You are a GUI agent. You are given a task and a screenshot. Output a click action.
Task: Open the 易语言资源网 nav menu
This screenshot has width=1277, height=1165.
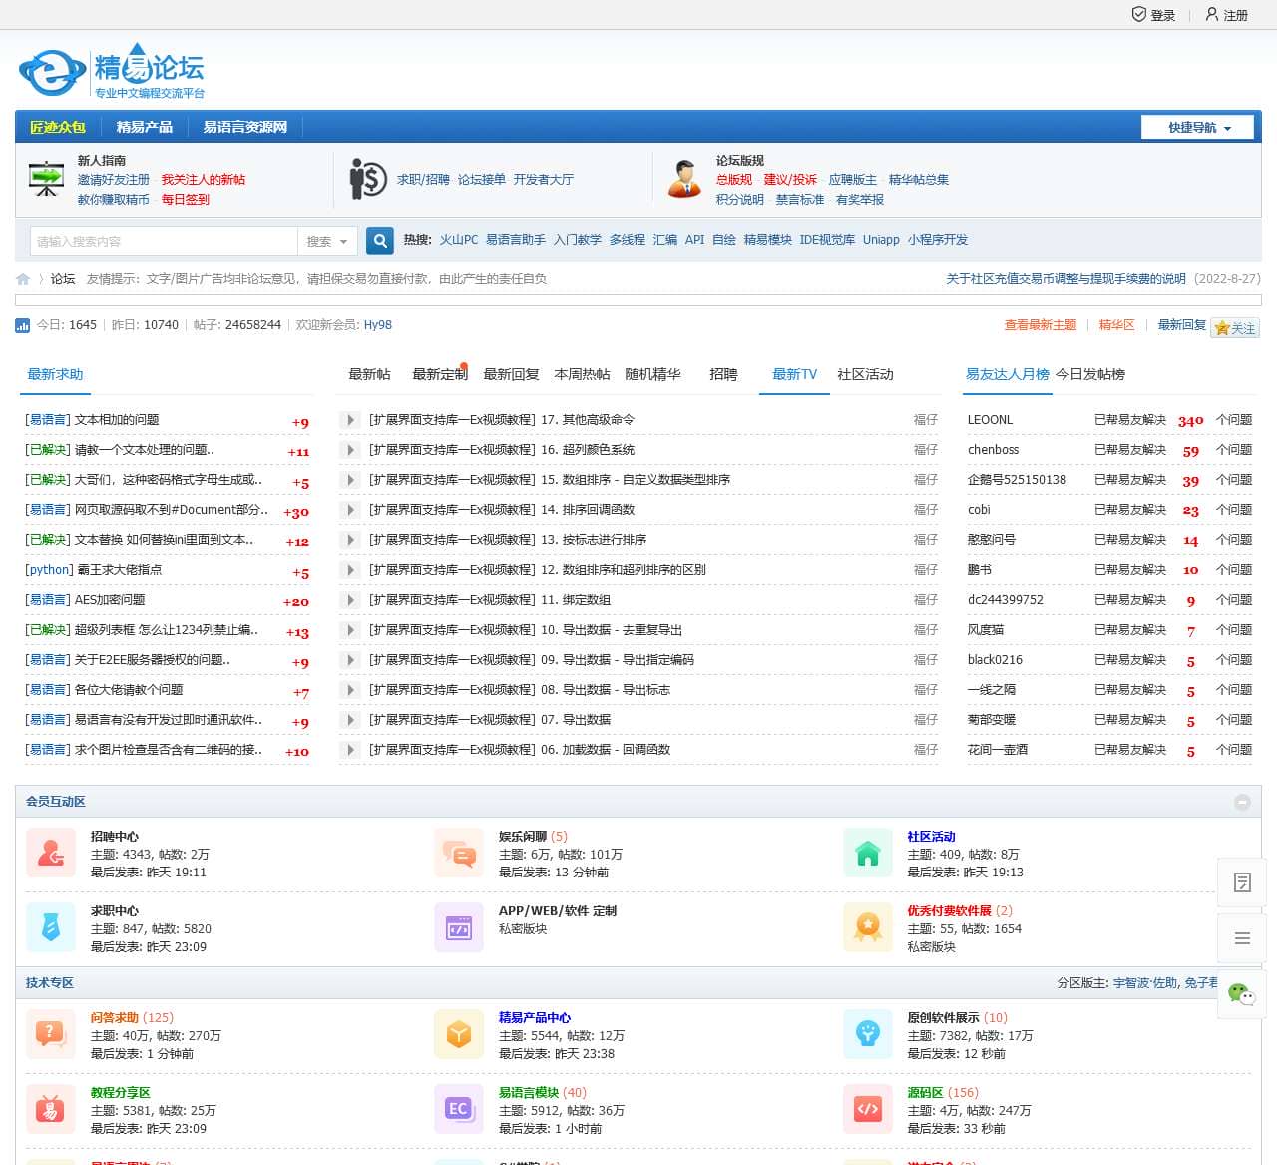244,127
